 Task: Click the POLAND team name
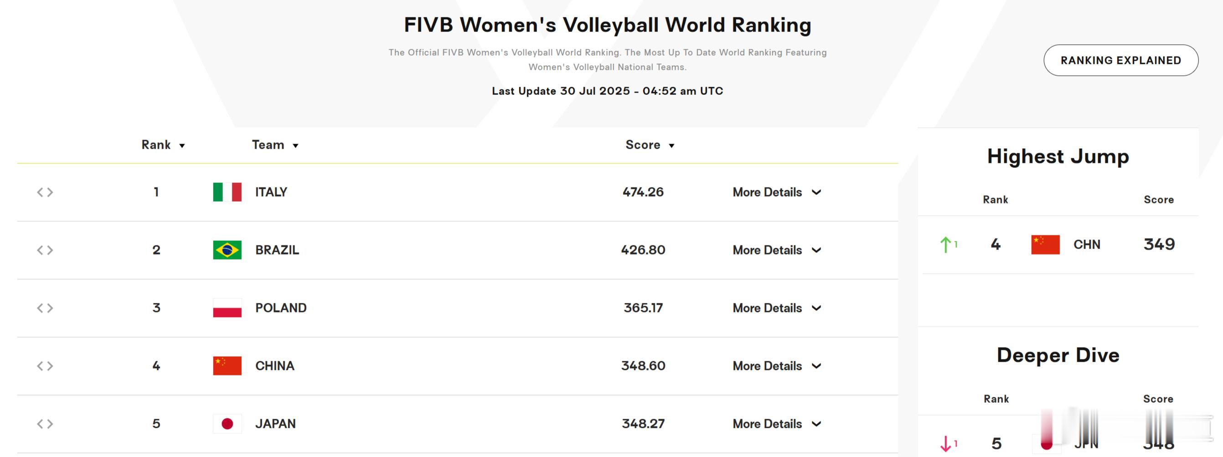[x=281, y=308]
